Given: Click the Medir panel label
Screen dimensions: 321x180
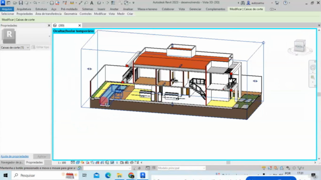Looking at the screenshot, I should [x=121, y=14].
